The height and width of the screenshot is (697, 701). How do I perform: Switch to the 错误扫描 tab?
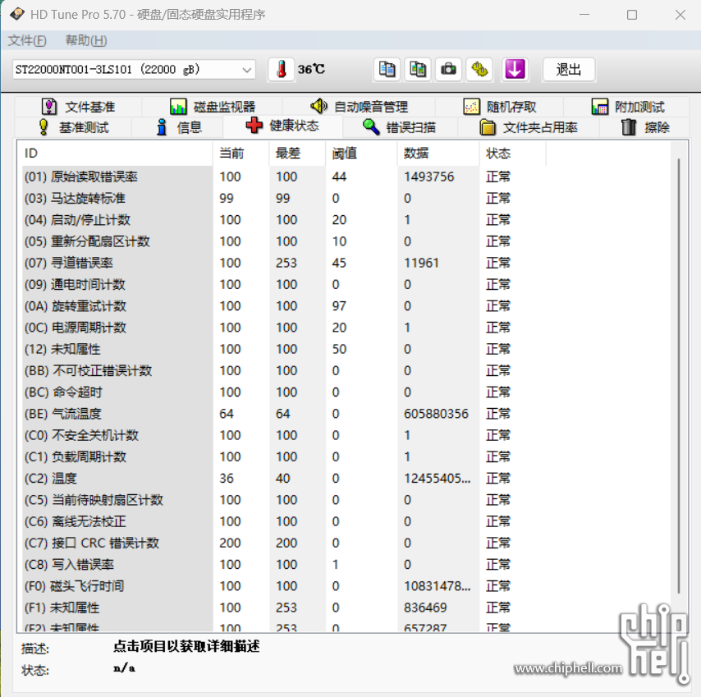(399, 127)
